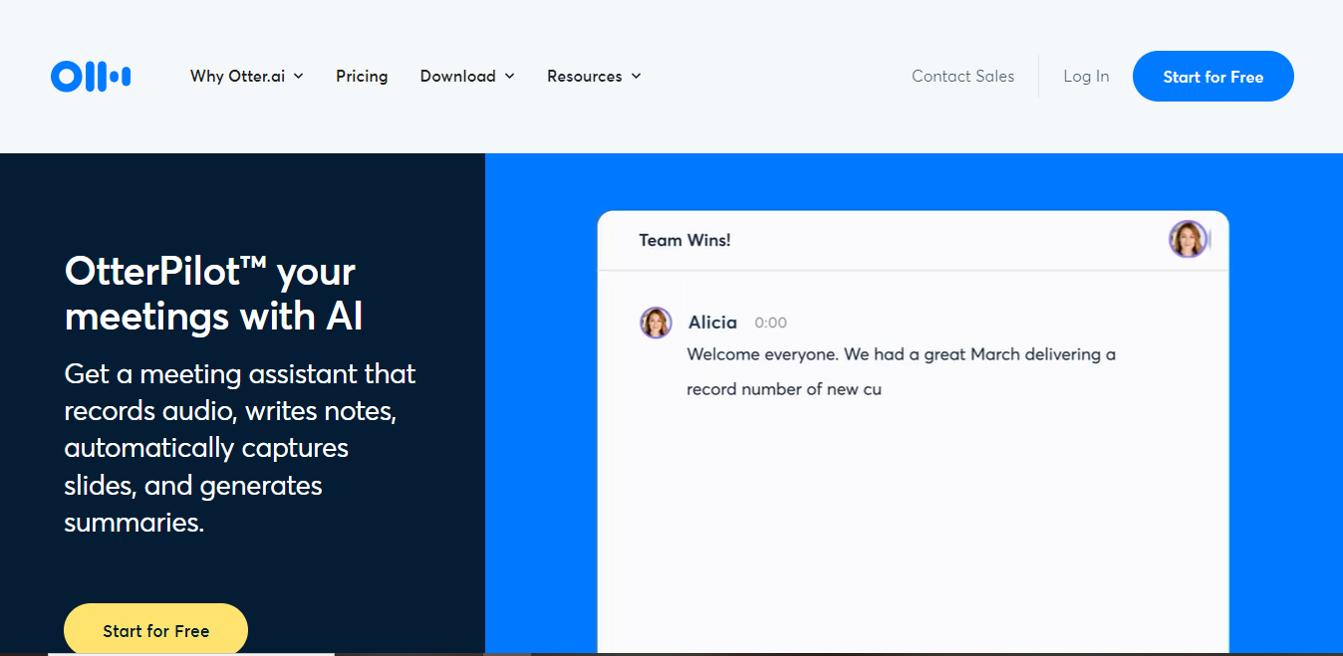Click the Log In link
1343x656 pixels.
[x=1086, y=76]
